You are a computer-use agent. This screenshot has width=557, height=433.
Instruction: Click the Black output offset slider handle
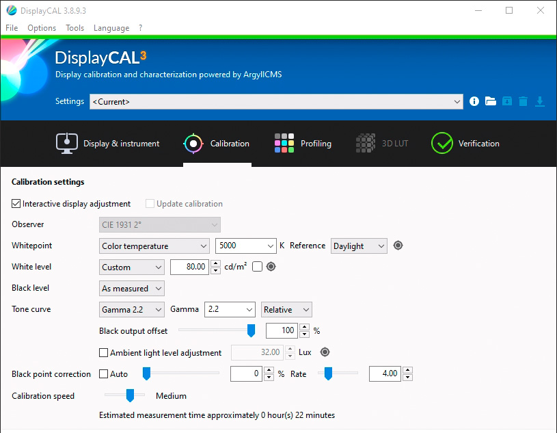click(251, 330)
